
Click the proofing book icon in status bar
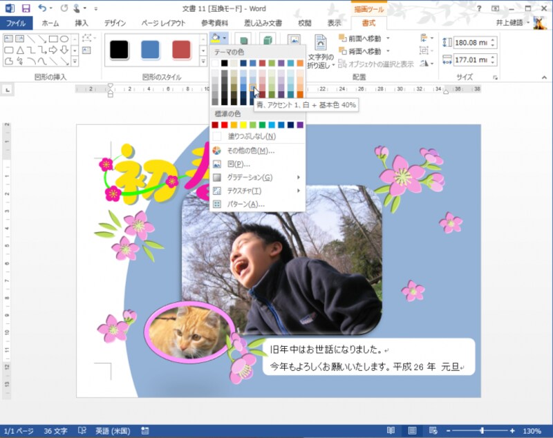pyautogui.click(x=82, y=430)
